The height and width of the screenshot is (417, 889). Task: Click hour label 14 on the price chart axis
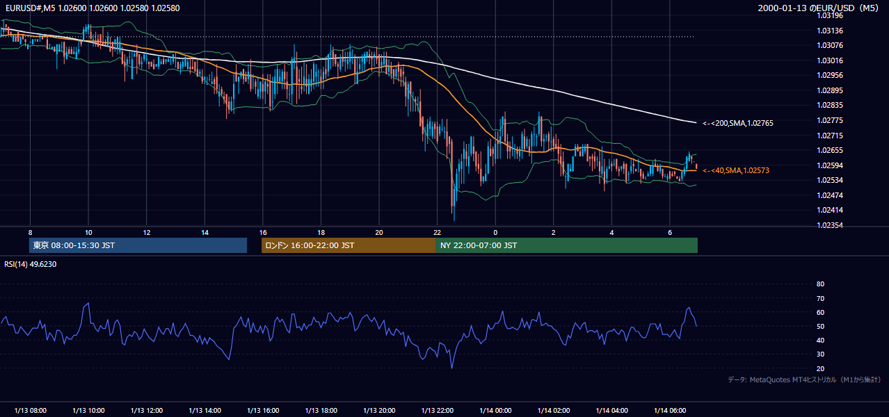(205, 232)
